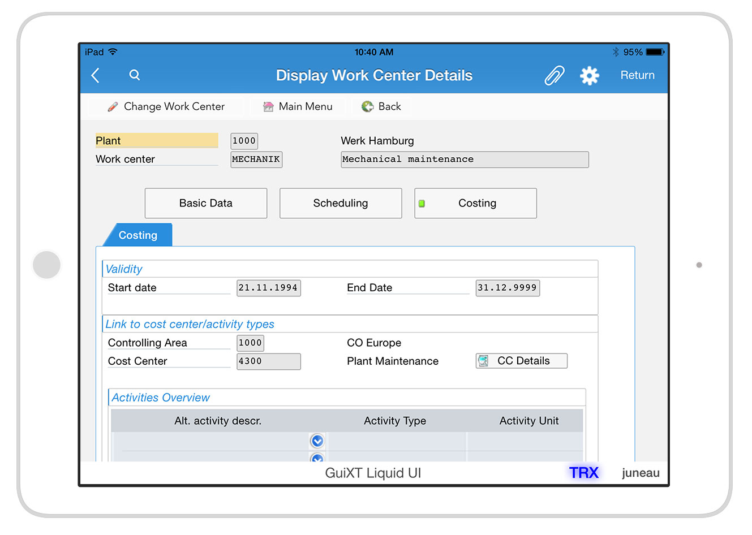Click the Mechanical maintenance description field

point(464,159)
